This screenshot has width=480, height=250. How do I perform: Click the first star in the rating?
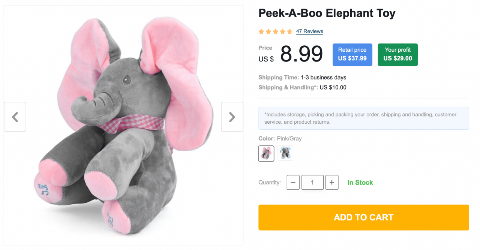(261, 31)
